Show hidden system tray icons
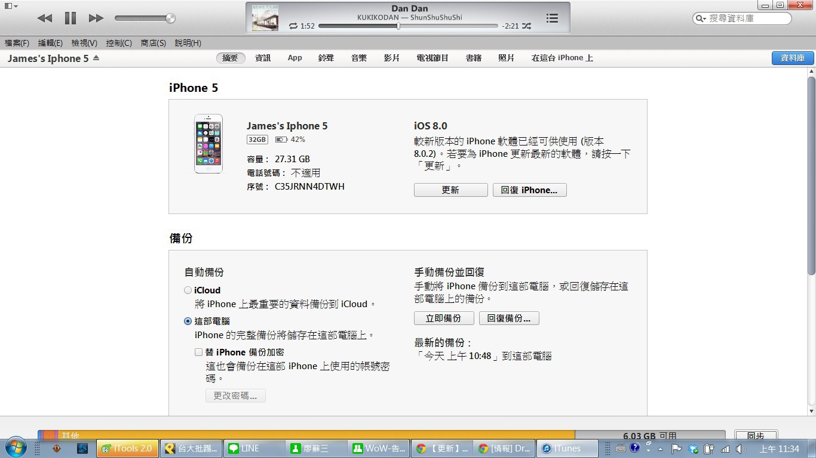Screen dimensions: 816x458 pyautogui.click(x=661, y=448)
